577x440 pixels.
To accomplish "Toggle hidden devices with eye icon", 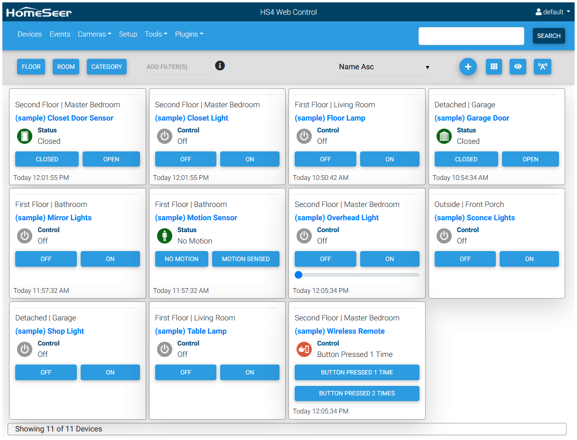I will 518,67.
